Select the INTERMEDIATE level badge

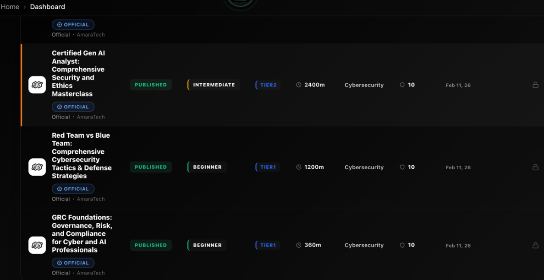(214, 85)
